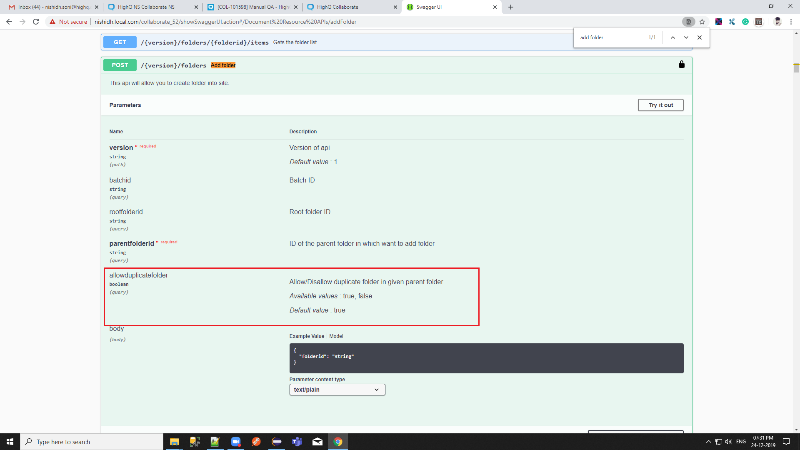This screenshot has height=450, width=800.
Task: Close the find-in-page bar
Action: [700, 37]
